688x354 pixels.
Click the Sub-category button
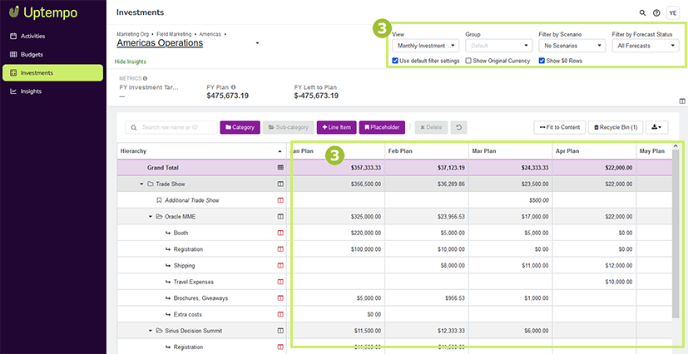(289, 127)
